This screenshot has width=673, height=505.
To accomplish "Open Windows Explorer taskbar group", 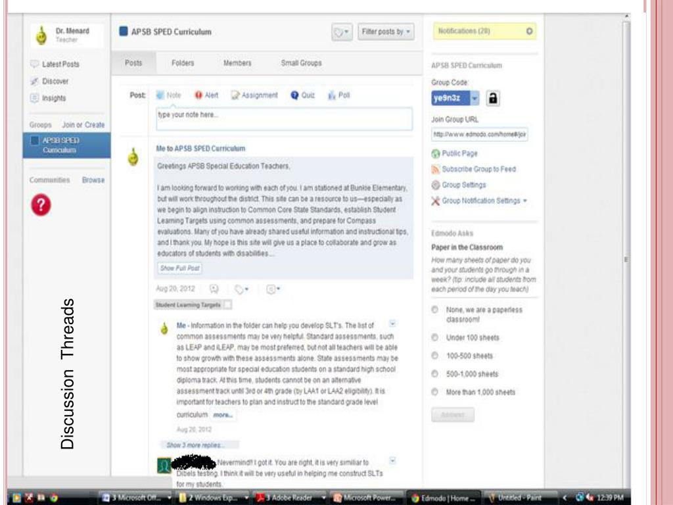I will coord(214,498).
